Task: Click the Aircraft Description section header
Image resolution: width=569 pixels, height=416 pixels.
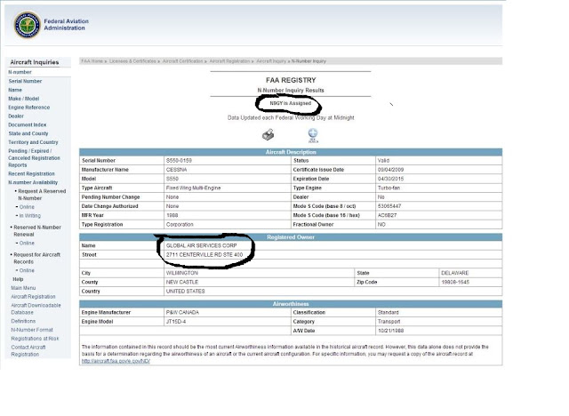Action: tap(291, 152)
